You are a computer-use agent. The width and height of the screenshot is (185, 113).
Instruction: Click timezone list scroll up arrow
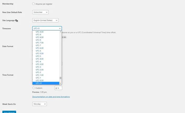pos(60,32)
